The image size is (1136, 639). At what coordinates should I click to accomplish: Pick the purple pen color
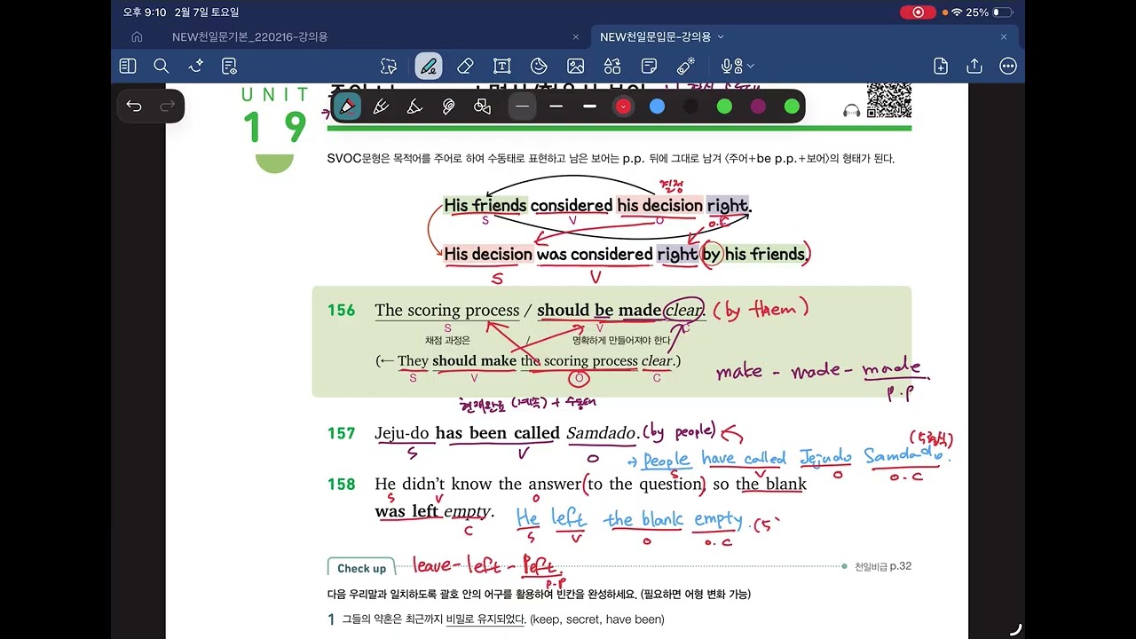[758, 106]
